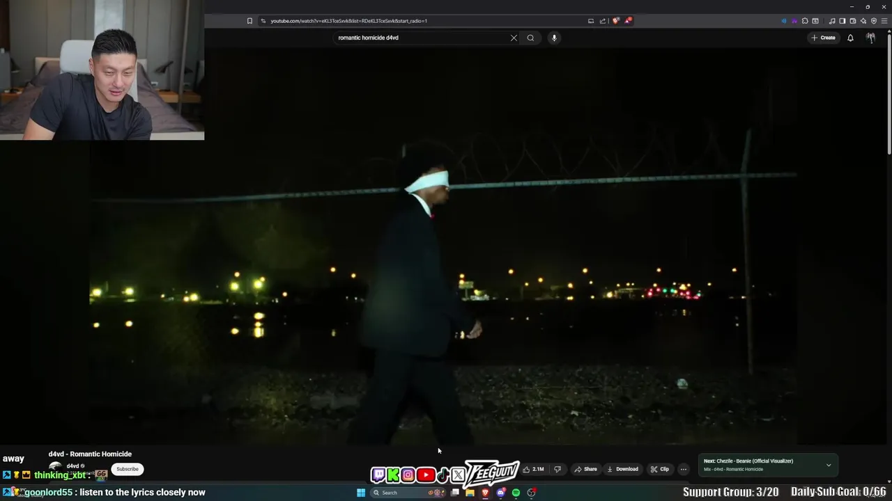Open the browser extensions puzzle icon
This screenshot has width=892, height=501.
805,21
